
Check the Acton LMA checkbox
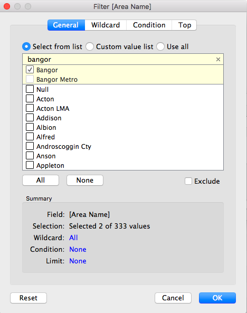pyautogui.click(x=30, y=108)
